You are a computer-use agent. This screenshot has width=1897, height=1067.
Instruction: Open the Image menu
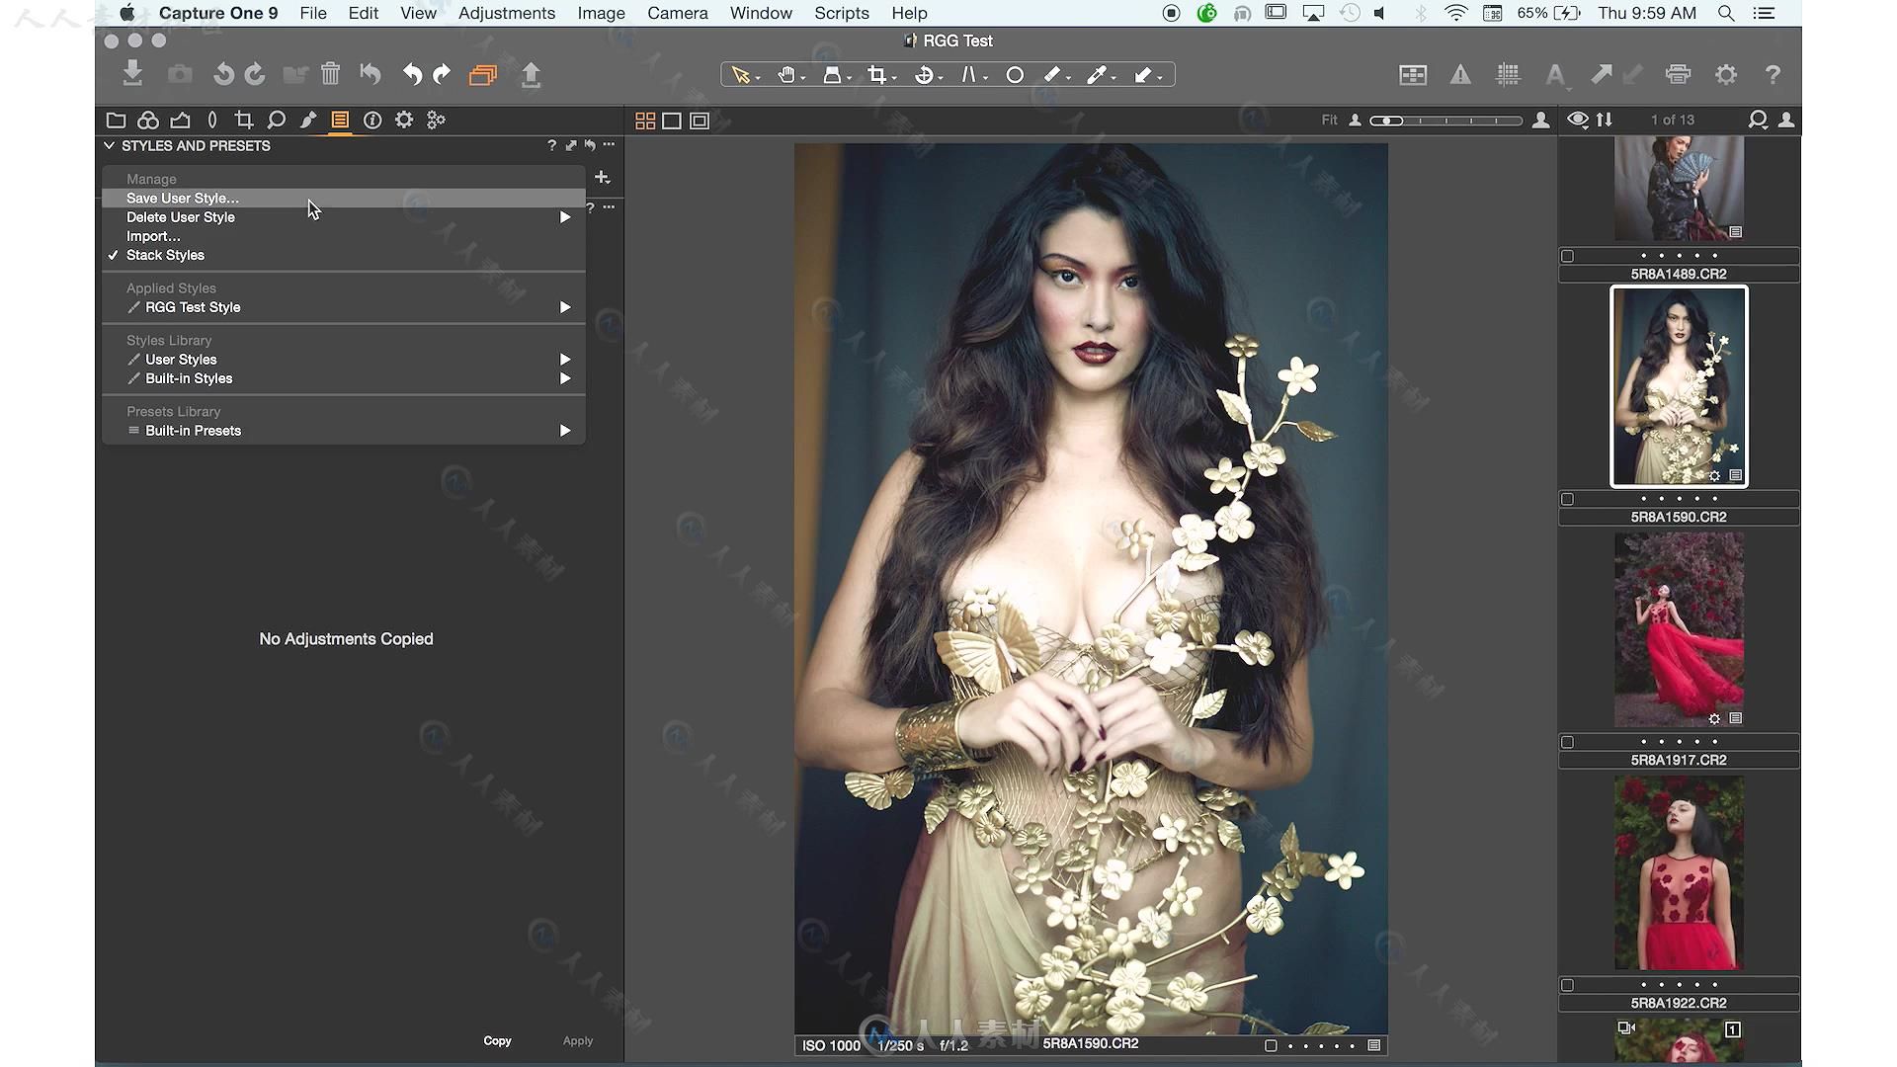601,13
